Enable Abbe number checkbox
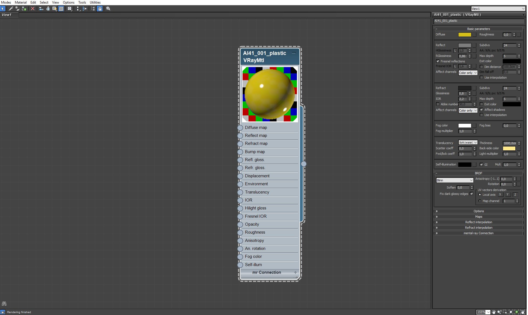 click(438, 104)
